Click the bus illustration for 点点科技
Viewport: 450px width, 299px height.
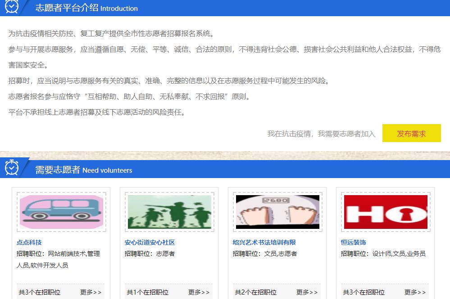(61, 211)
